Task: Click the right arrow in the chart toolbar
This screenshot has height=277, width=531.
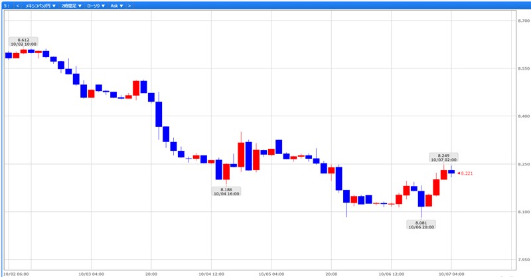Action: (129, 5)
